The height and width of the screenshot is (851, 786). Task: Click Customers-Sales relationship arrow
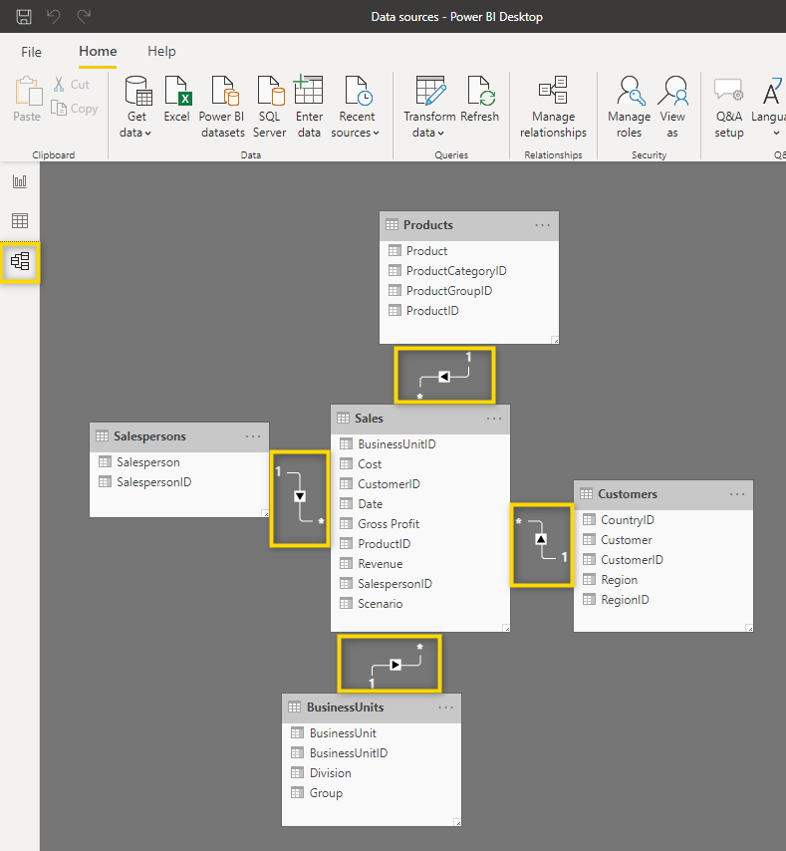[x=541, y=539]
